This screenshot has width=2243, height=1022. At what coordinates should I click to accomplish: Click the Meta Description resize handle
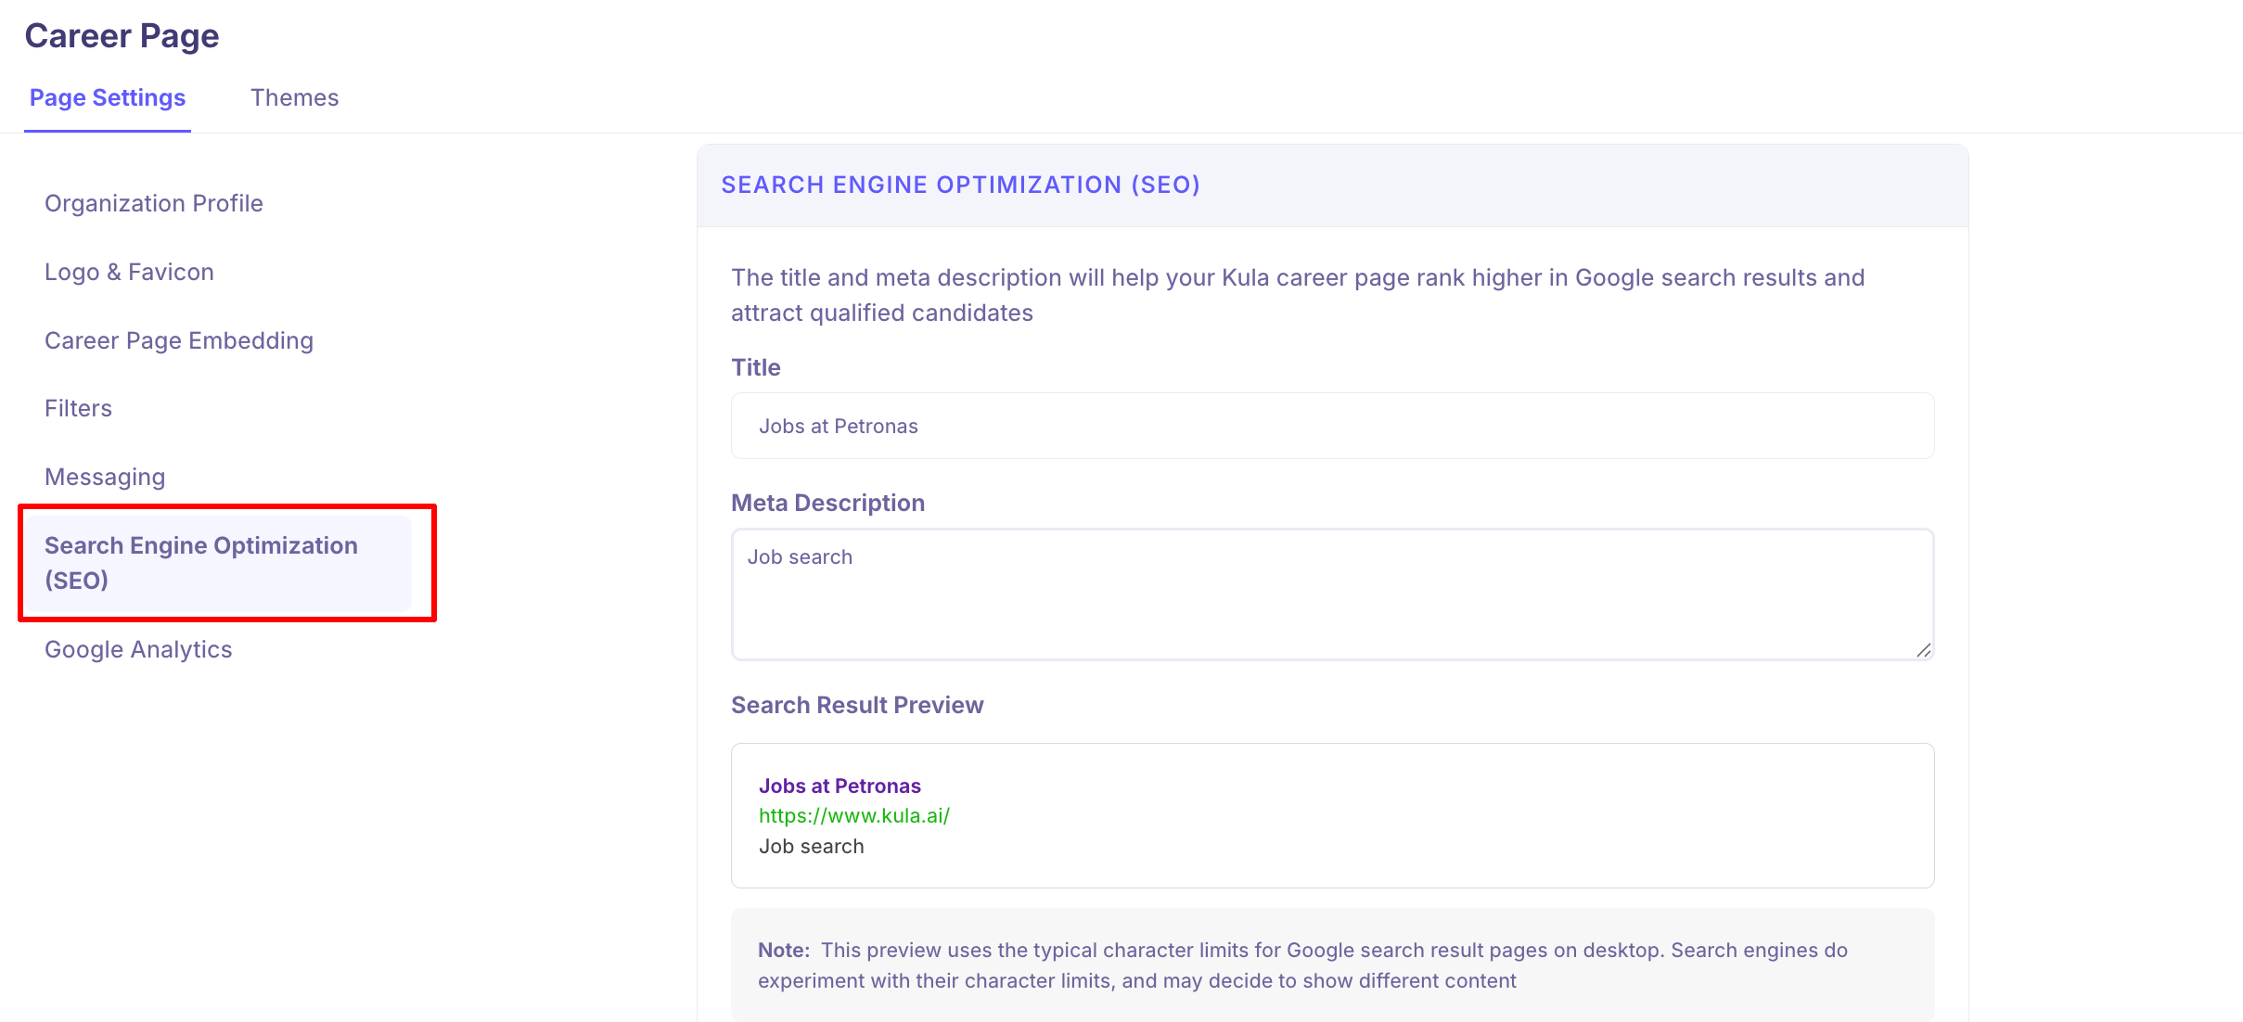(1923, 650)
